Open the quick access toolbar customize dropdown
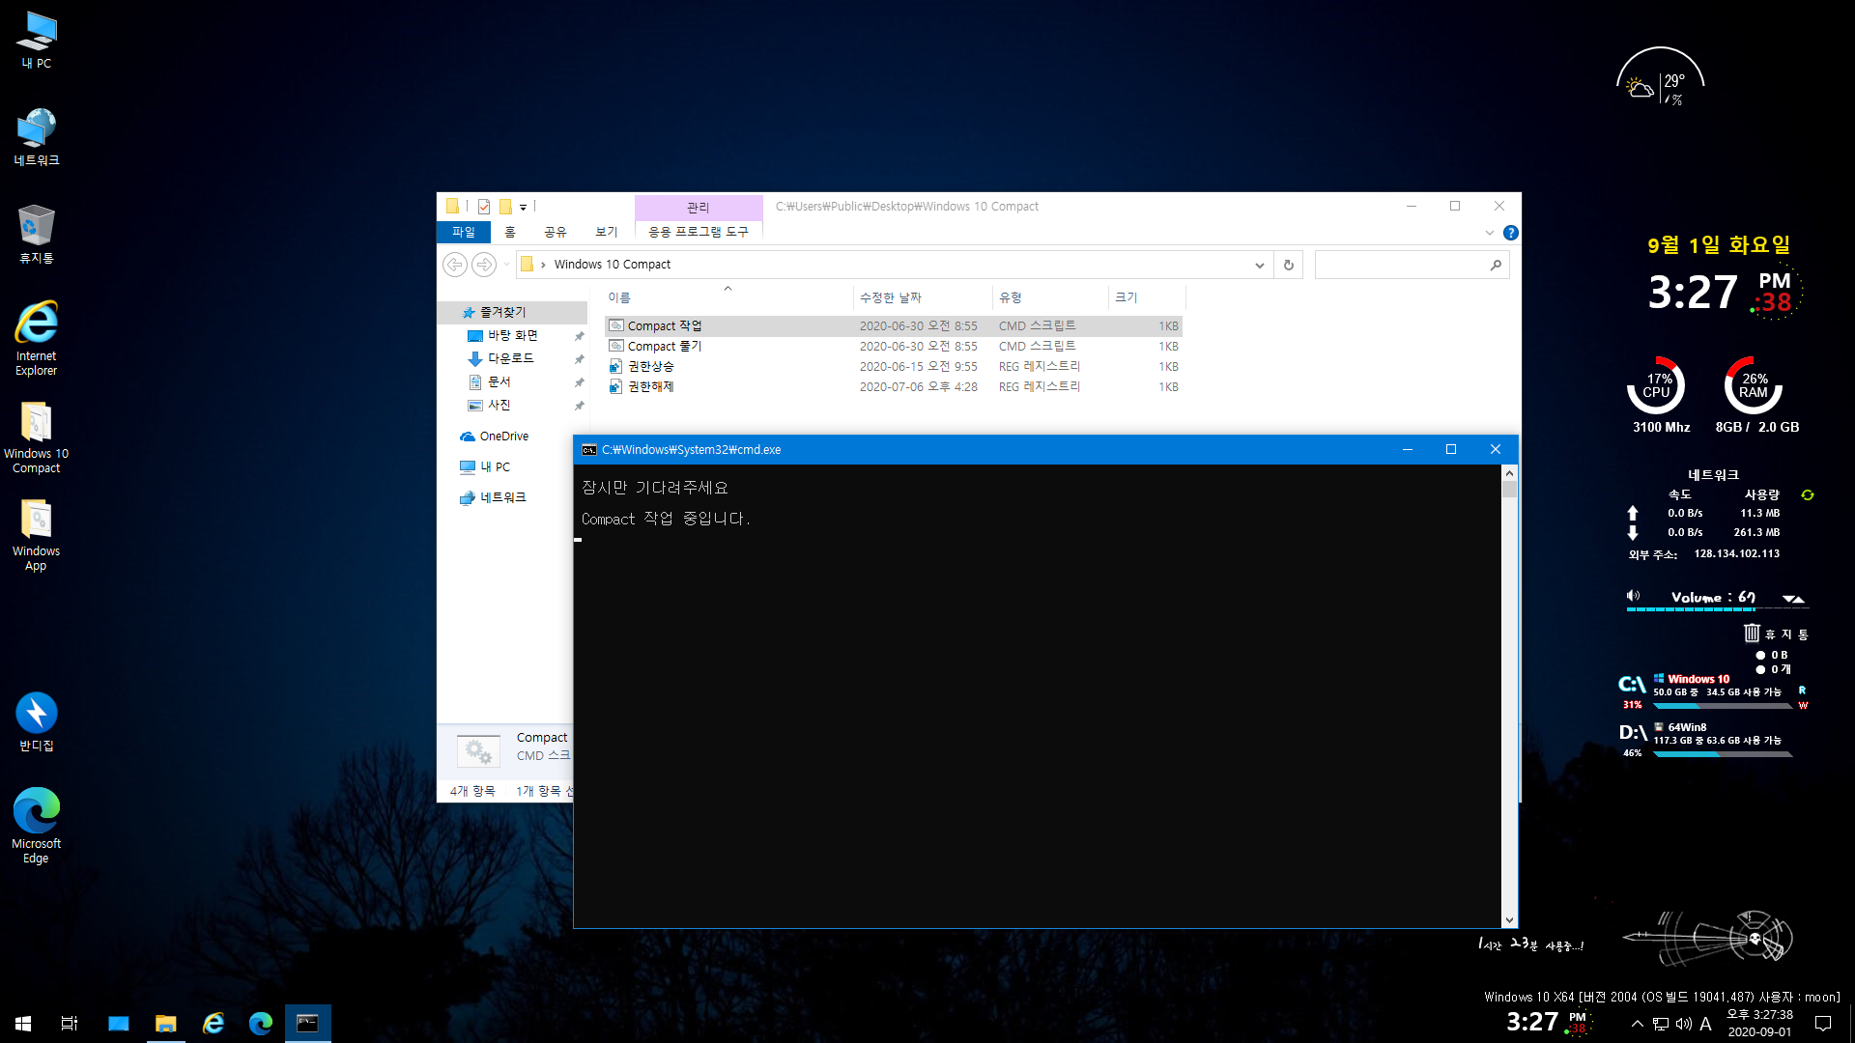Image resolution: width=1855 pixels, height=1043 pixels. tap(523, 207)
